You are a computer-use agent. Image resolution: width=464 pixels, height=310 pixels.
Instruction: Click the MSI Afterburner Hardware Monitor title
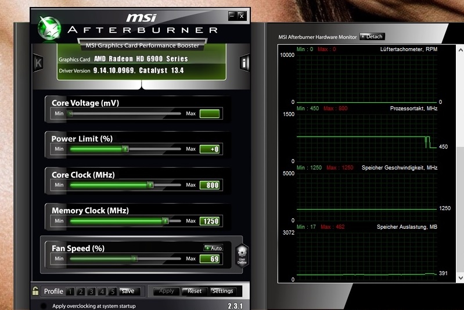[318, 37]
